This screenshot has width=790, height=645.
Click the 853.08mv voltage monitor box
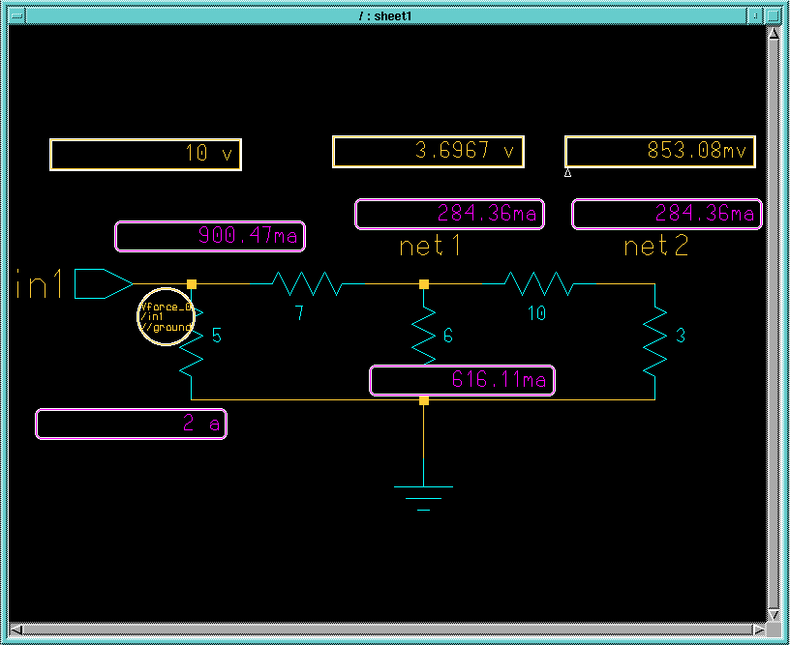[660, 152]
